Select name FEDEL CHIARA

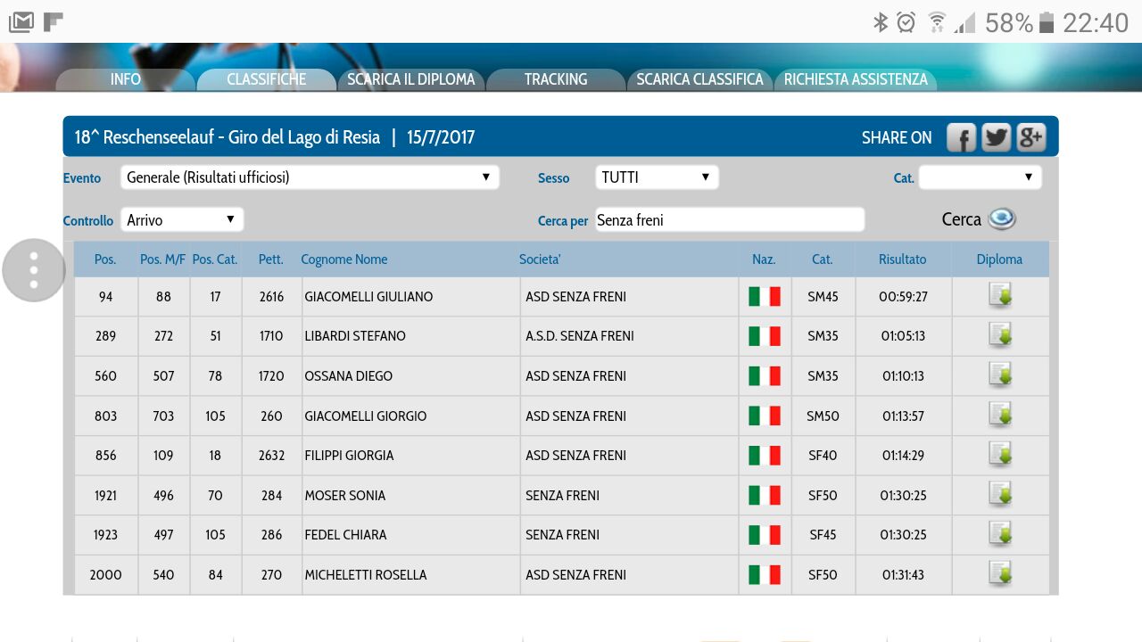[345, 535]
